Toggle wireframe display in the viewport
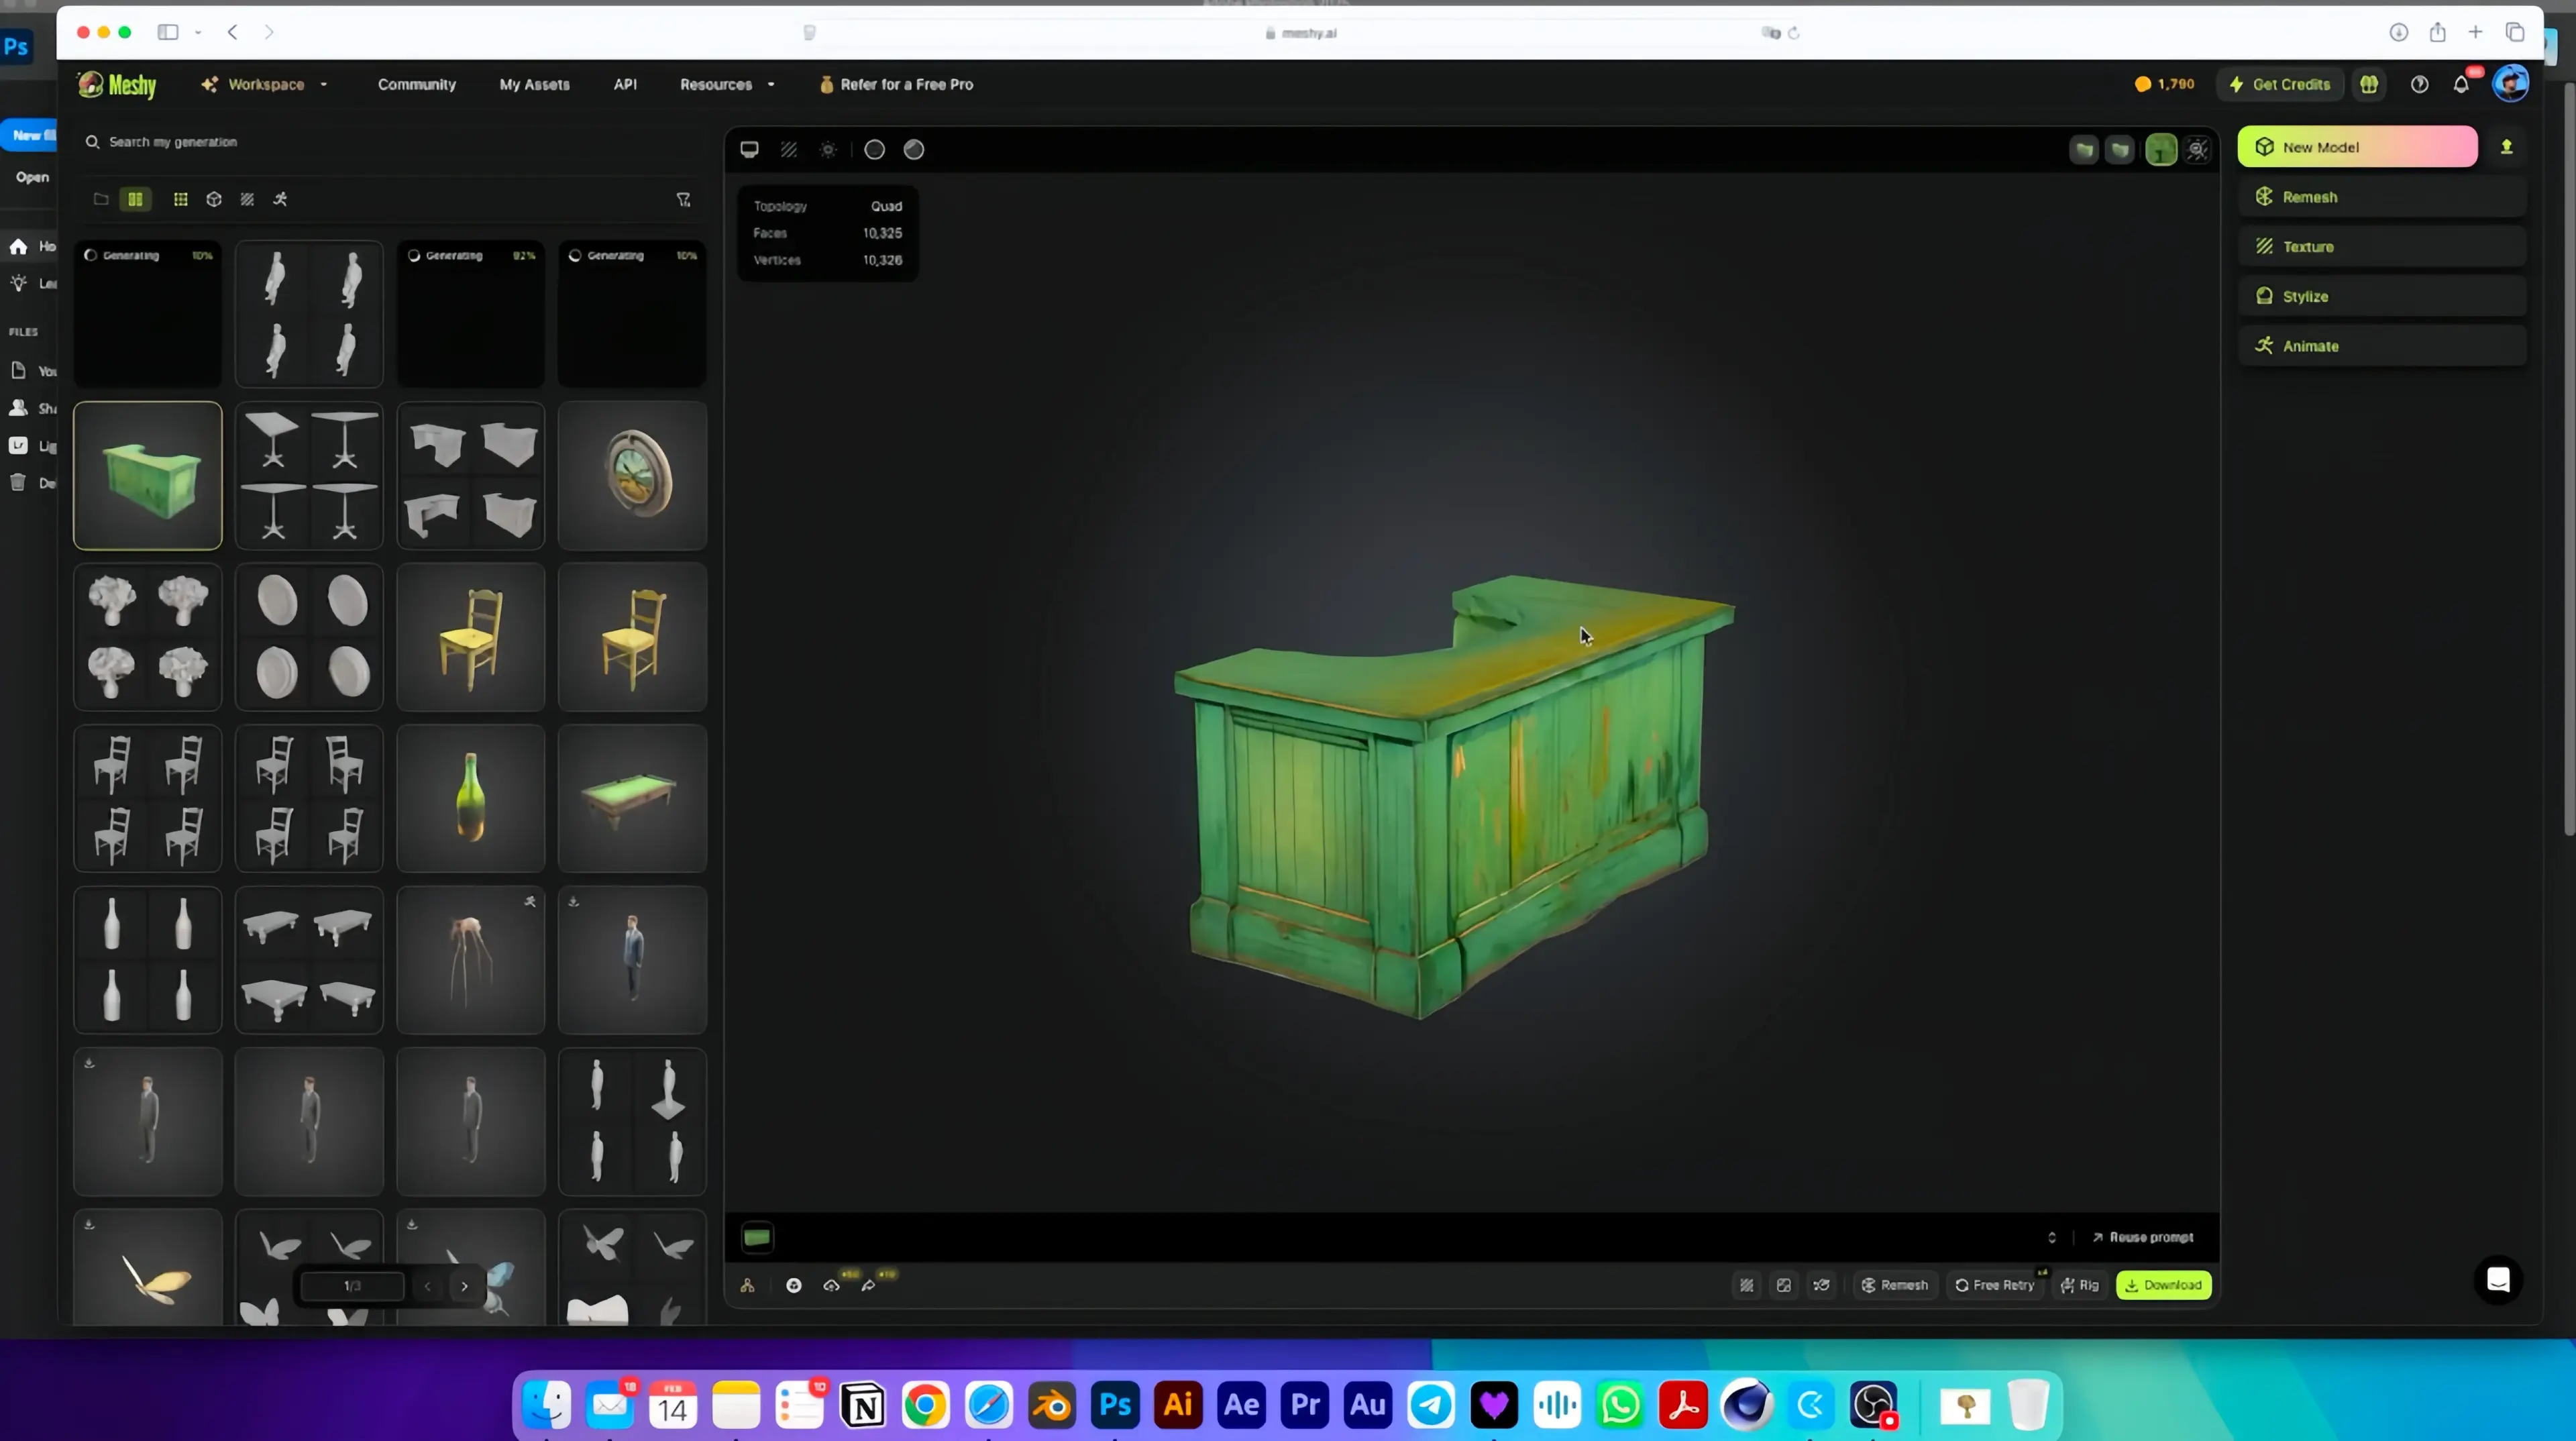This screenshot has width=2576, height=1441. tap(789, 149)
